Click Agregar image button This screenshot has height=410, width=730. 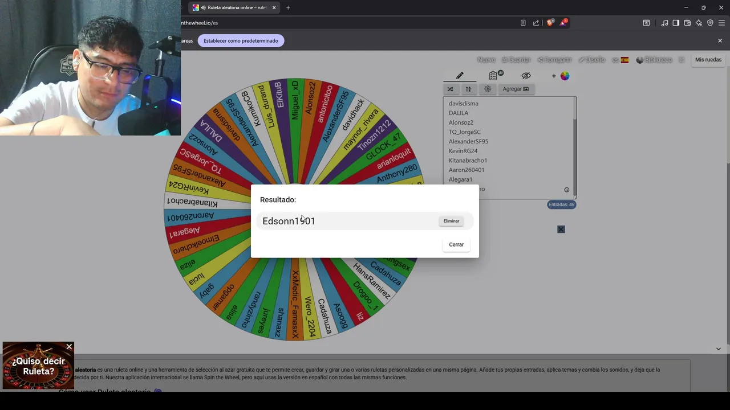point(516,89)
